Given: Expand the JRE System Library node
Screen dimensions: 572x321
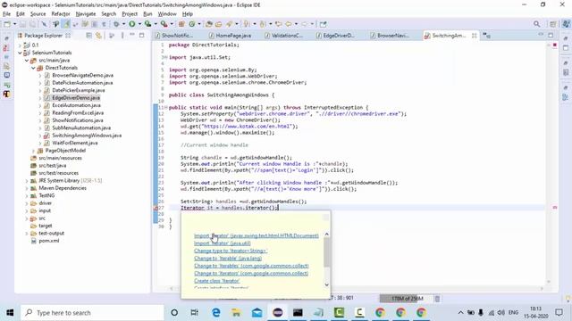Looking at the screenshot, I should 27,180.
